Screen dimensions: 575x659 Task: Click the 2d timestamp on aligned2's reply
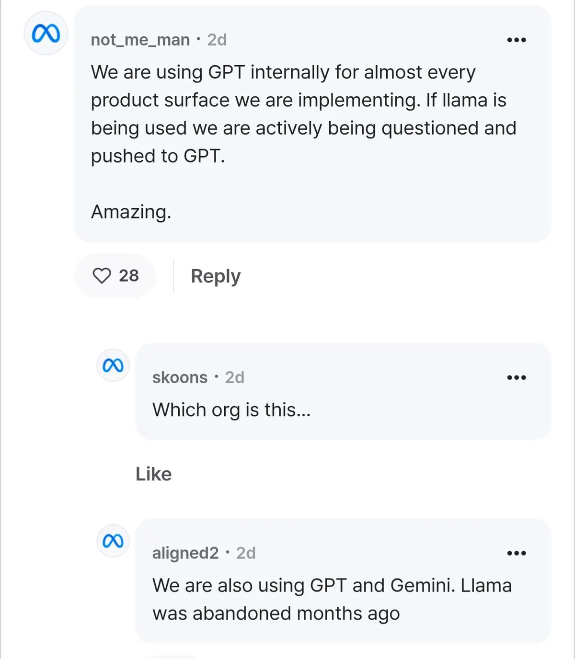click(x=246, y=553)
